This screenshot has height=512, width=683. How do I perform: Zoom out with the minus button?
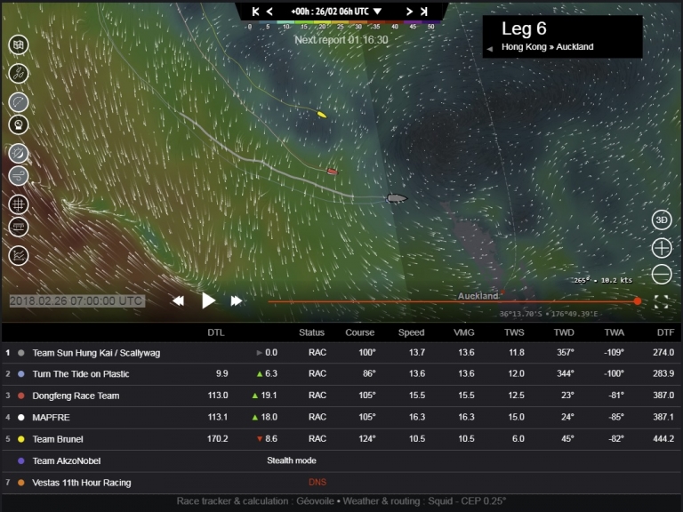pyautogui.click(x=662, y=275)
